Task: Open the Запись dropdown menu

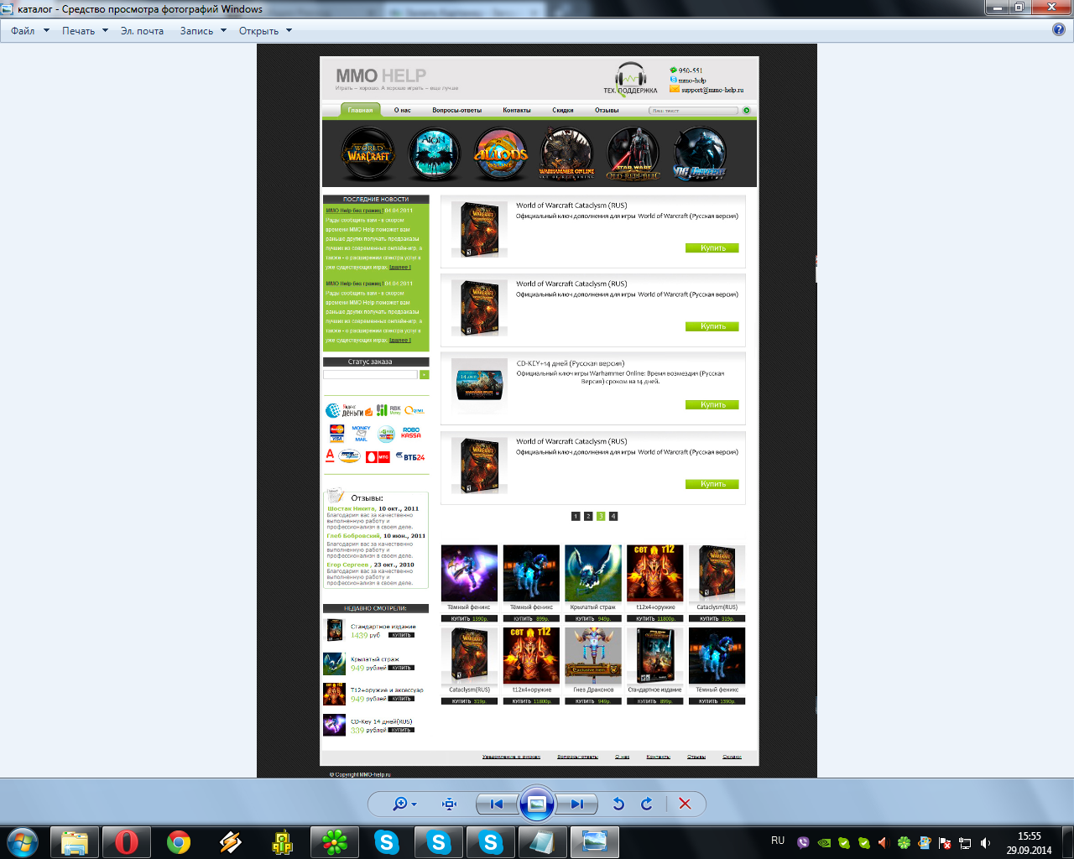Action: 203,31
